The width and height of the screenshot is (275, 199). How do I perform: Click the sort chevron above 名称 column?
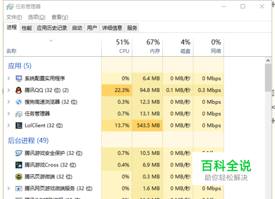pyautogui.click(x=51, y=41)
